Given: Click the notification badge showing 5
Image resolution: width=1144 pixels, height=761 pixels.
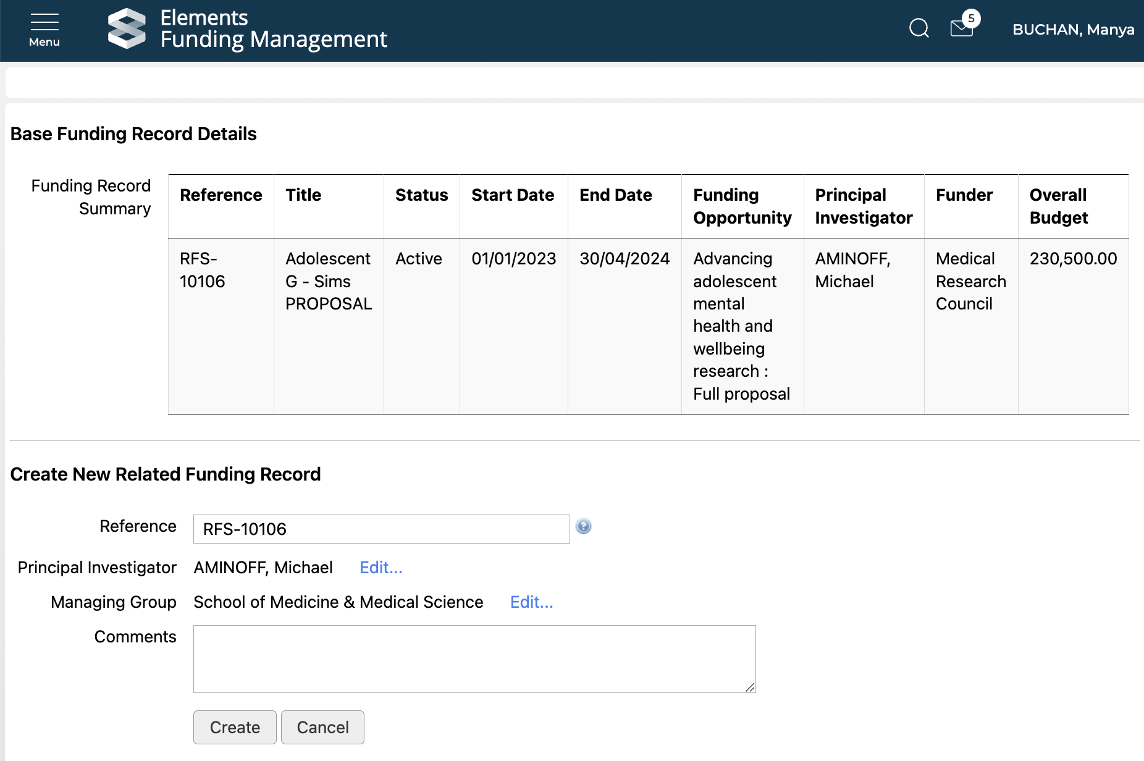Looking at the screenshot, I should pyautogui.click(x=971, y=19).
